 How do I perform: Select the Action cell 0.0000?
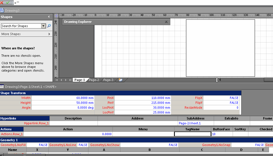[68, 134]
